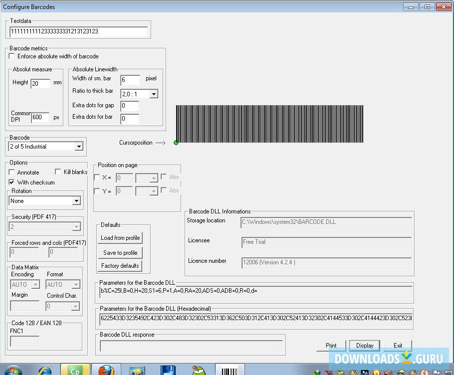Click the Display button
Viewport: 454px width, 375px height.
364,345
